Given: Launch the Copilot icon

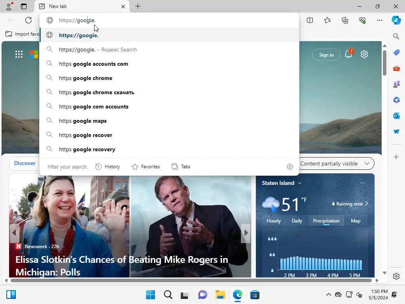Looking at the screenshot, I should pos(396,20).
